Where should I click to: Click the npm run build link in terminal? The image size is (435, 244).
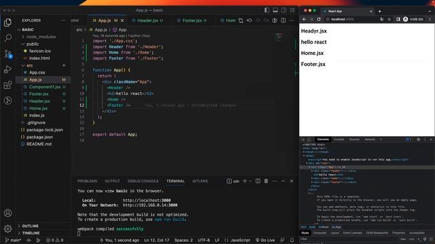click(169, 220)
